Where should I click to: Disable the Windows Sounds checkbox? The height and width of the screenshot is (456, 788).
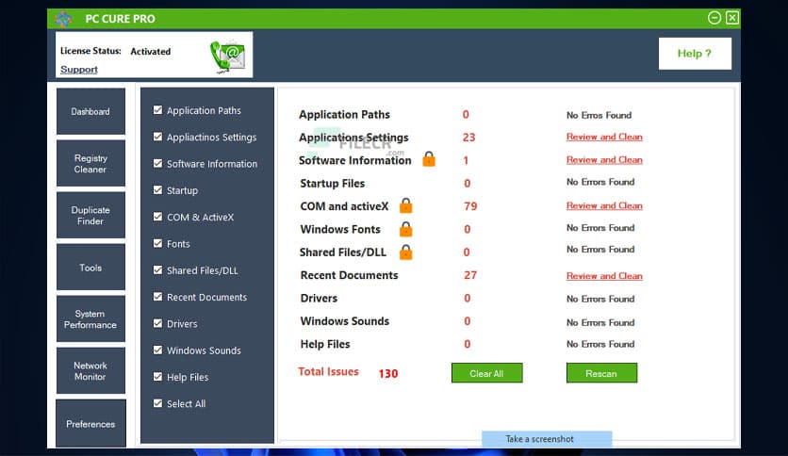click(x=157, y=350)
